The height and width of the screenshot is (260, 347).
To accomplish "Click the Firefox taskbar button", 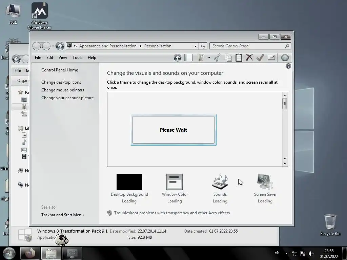I will [30, 253].
